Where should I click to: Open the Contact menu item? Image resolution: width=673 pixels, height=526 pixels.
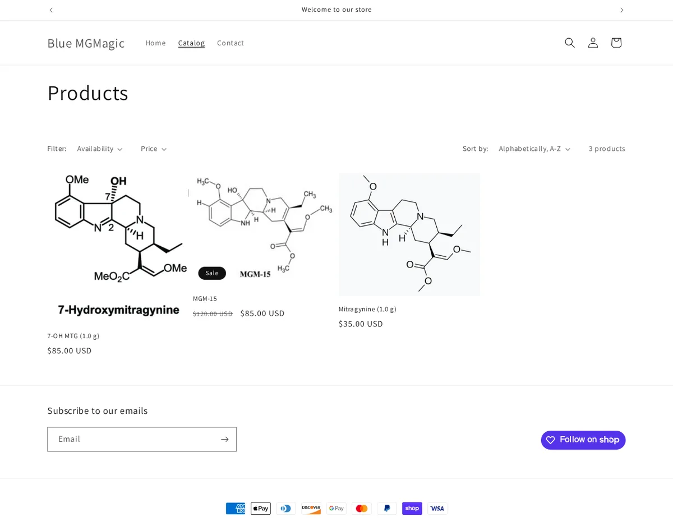coord(231,43)
